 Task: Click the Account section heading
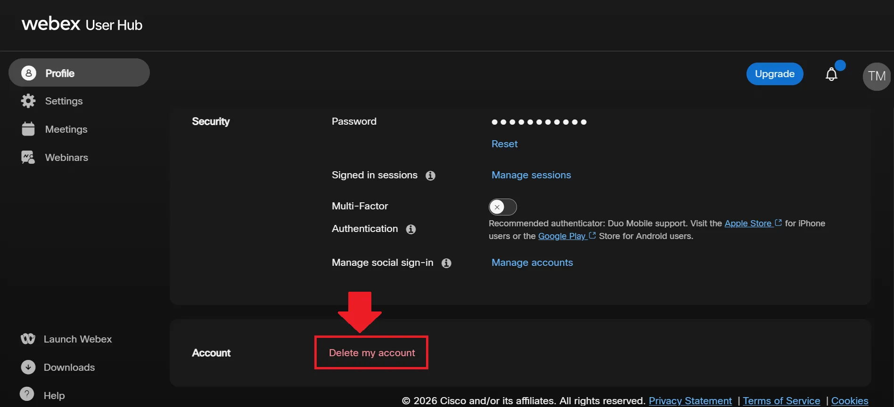[211, 353]
